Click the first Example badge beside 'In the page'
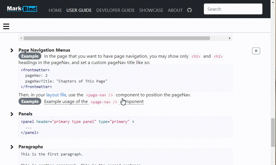 pos(30,56)
